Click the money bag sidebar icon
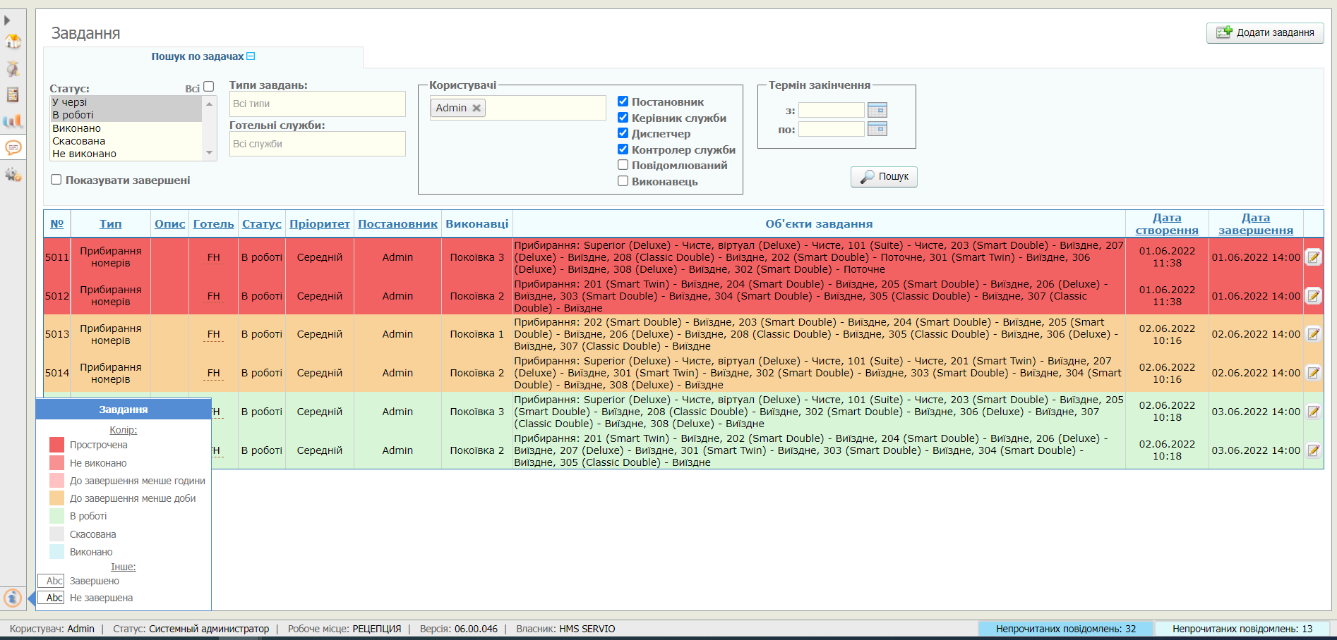The height and width of the screenshot is (640, 1337). pyautogui.click(x=13, y=68)
